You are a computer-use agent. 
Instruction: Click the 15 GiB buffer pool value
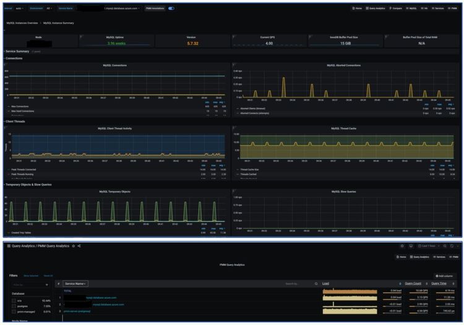click(x=345, y=43)
